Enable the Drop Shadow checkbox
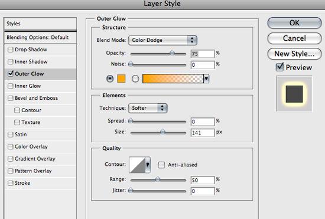This screenshot has height=219, width=325. click(10, 50)
